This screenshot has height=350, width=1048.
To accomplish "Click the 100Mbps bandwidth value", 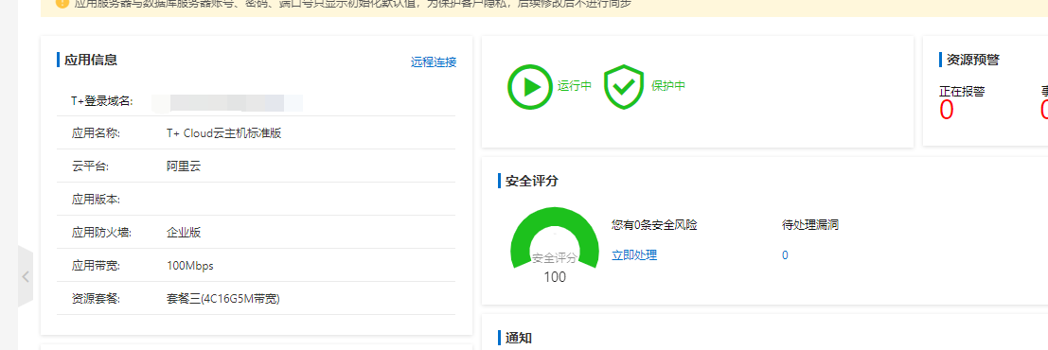I will (x=190, y=266).
